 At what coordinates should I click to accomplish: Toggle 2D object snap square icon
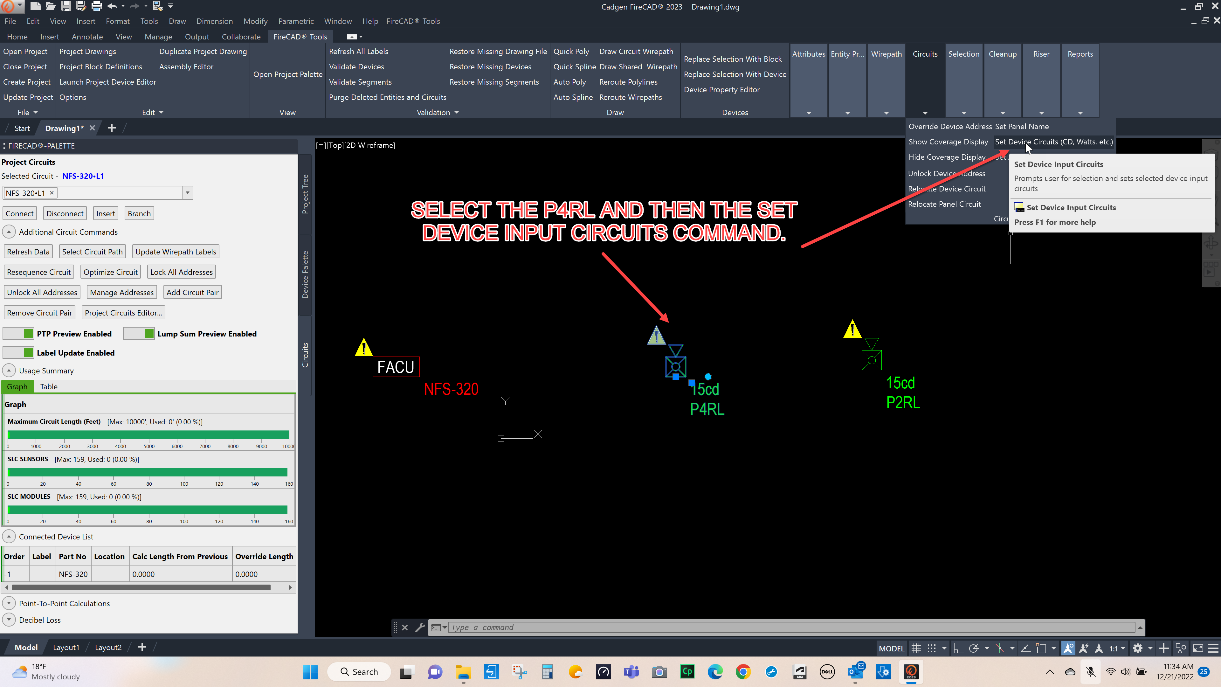pos(1041,648)
